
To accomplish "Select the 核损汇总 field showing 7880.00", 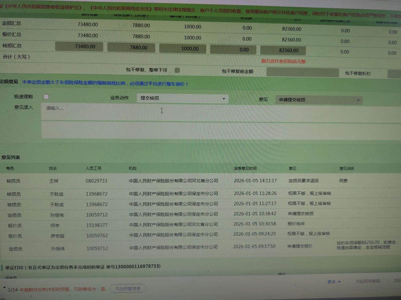I will (131, 48).
